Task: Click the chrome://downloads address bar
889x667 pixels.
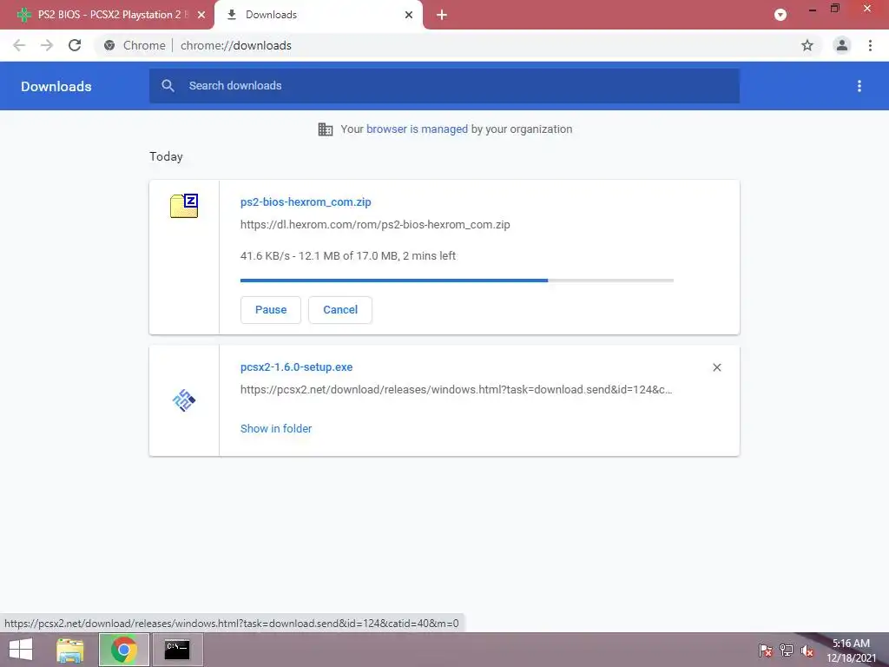Action: (x=457, y=45)
